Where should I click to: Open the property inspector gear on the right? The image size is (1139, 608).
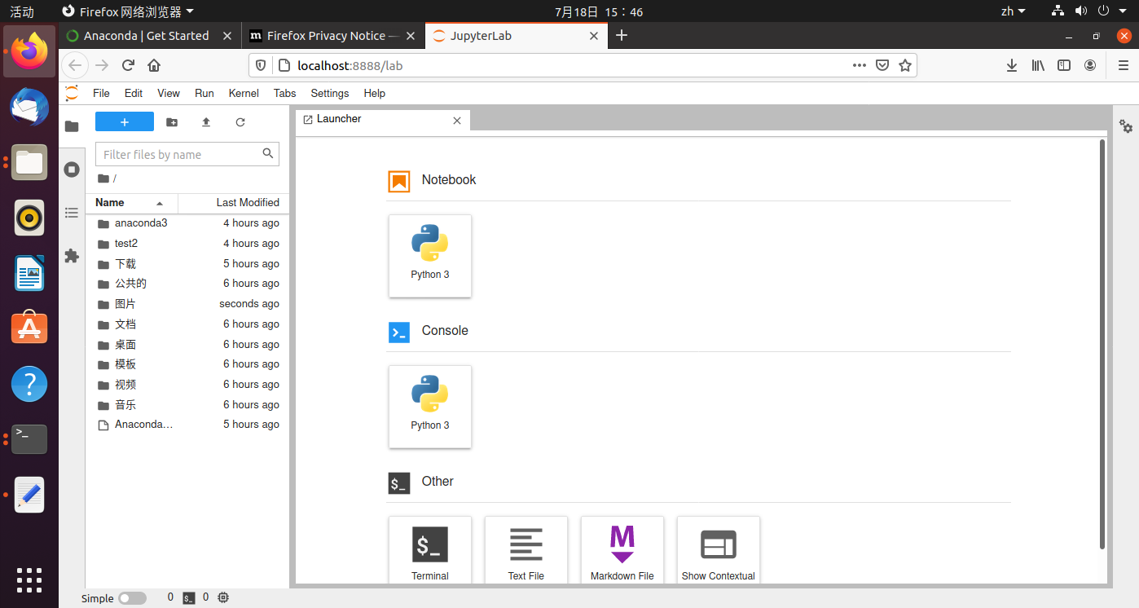click(x=1125, y=127)
